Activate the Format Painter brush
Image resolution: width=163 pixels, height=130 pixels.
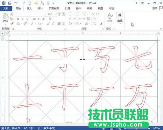(x=12, y=24)
